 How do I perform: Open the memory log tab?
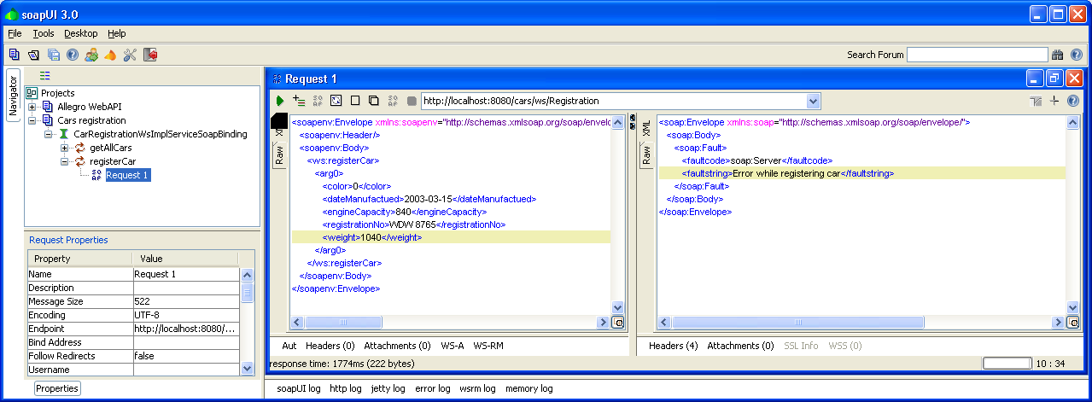[528, 388]
